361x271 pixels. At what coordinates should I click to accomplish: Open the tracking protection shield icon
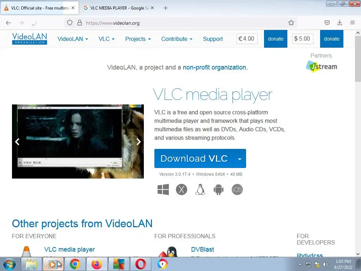coord(70,23)
